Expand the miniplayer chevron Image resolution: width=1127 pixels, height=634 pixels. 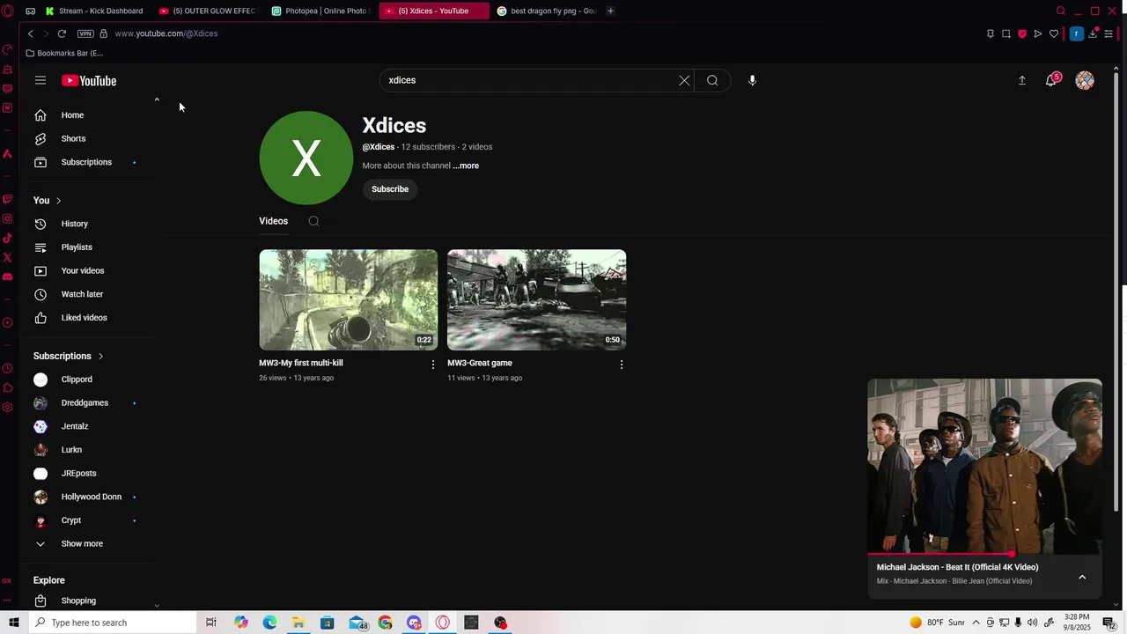[1082, 577]
